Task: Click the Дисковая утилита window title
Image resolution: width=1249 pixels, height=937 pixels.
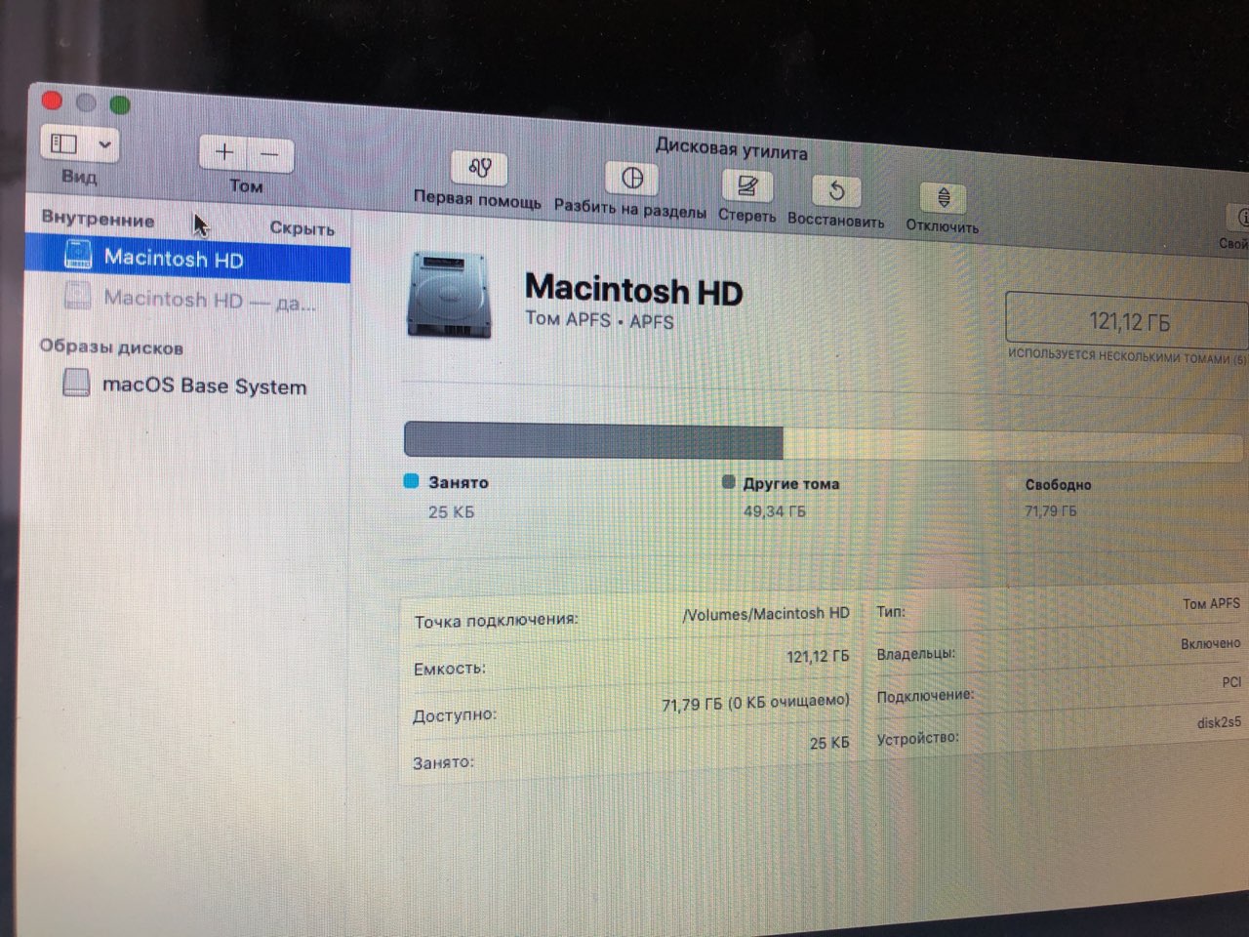Action: coord(731,149)
